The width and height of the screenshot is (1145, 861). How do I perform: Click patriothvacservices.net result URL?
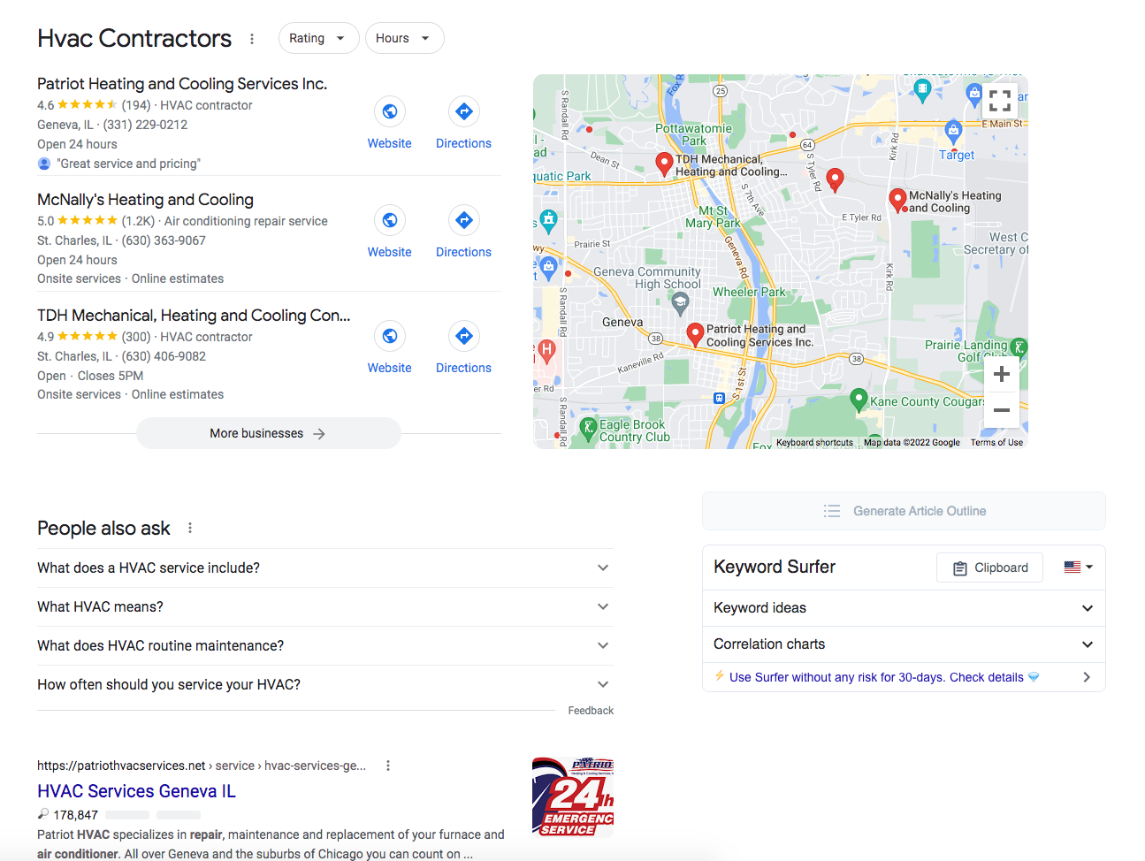[x=202, y=766]
